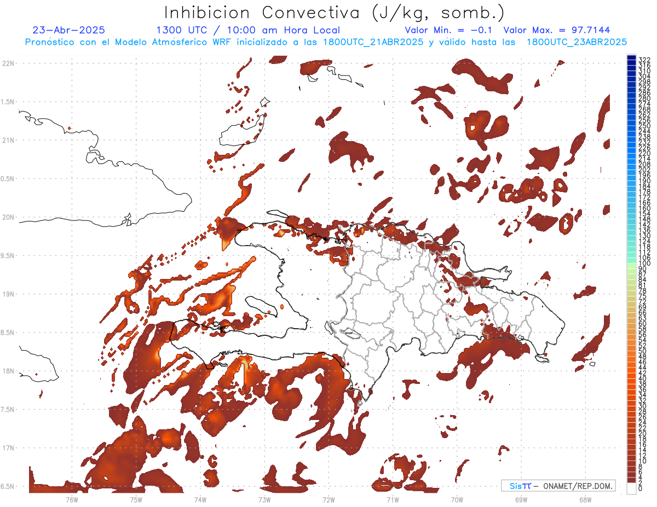The height and width of the screenshot is (507, 657).
Task: Click the '72W' longitude label
Action: tap(328, 499)
